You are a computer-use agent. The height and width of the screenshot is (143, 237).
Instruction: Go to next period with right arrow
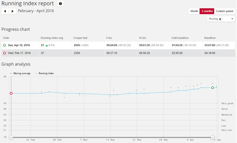tap(13, 11)
